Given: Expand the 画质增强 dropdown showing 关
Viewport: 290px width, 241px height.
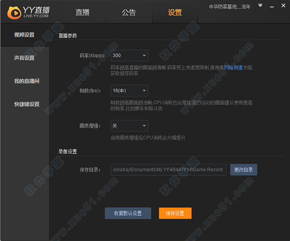Looking at the screenshot, I should pyautogui.click(x=129, y=126).
